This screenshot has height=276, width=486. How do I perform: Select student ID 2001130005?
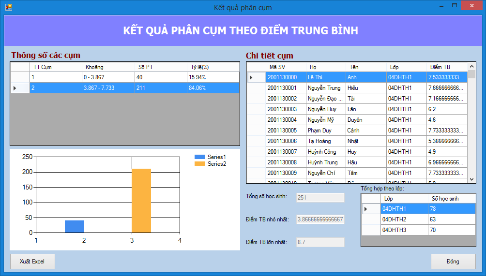[286, 131]
